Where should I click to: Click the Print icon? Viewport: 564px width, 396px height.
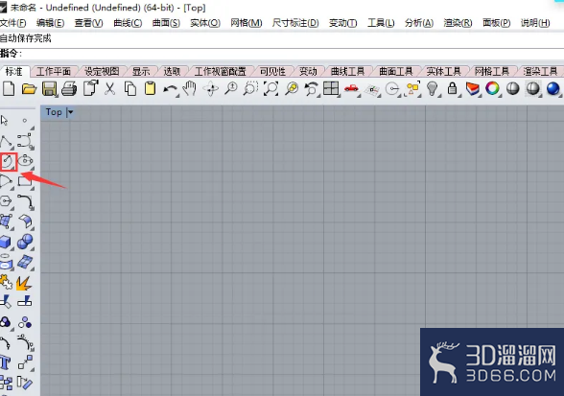pyautogui.click(x=69, y=88)
